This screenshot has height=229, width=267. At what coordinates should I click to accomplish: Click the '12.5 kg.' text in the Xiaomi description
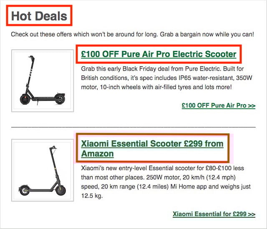coord(92,196)
